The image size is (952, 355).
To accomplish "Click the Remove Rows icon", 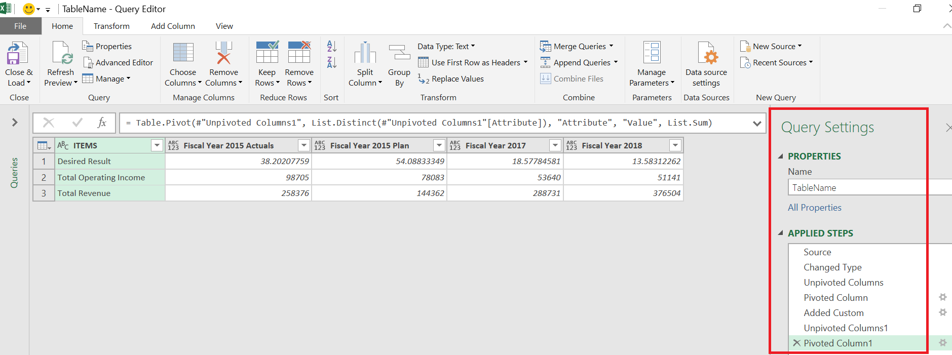I will (299, 53).
